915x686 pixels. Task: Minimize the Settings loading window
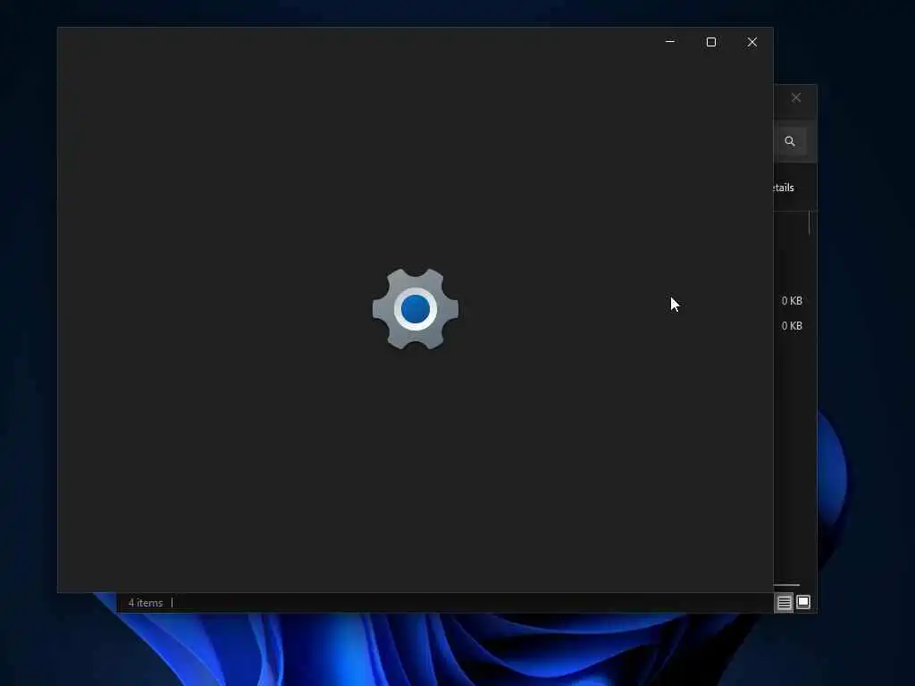[x=670, y=42]
